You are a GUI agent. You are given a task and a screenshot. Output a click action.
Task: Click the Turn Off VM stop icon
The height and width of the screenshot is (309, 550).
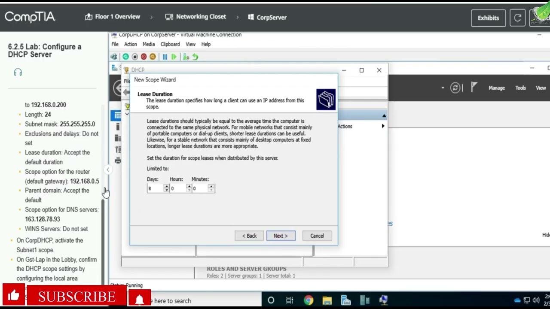pyautogui.click(x=134, y=57)
